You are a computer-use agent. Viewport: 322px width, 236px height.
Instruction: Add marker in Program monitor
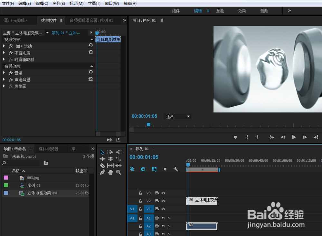235,137
